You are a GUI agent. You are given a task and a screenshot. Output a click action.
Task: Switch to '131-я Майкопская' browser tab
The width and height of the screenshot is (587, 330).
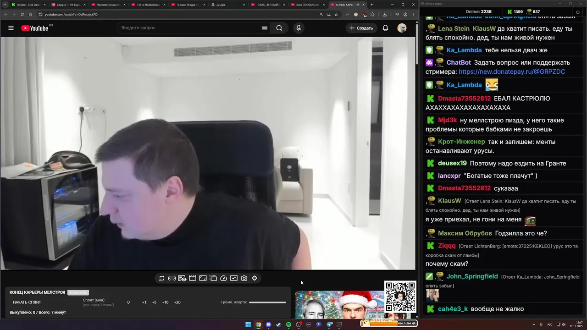[148, 5]
